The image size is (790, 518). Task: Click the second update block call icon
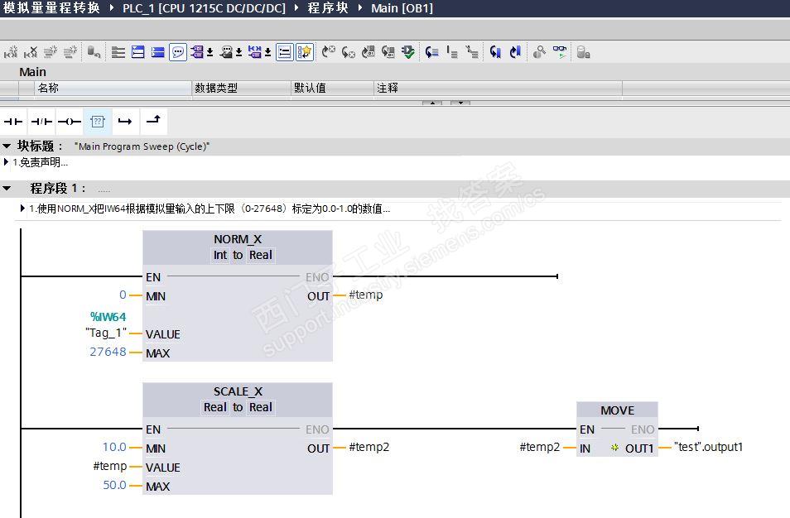tap(388, 52)
